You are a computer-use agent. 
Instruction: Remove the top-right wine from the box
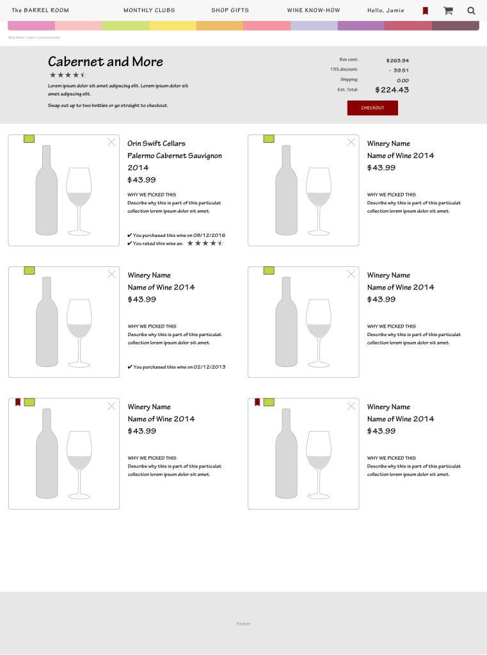click(x=351, y=142)
